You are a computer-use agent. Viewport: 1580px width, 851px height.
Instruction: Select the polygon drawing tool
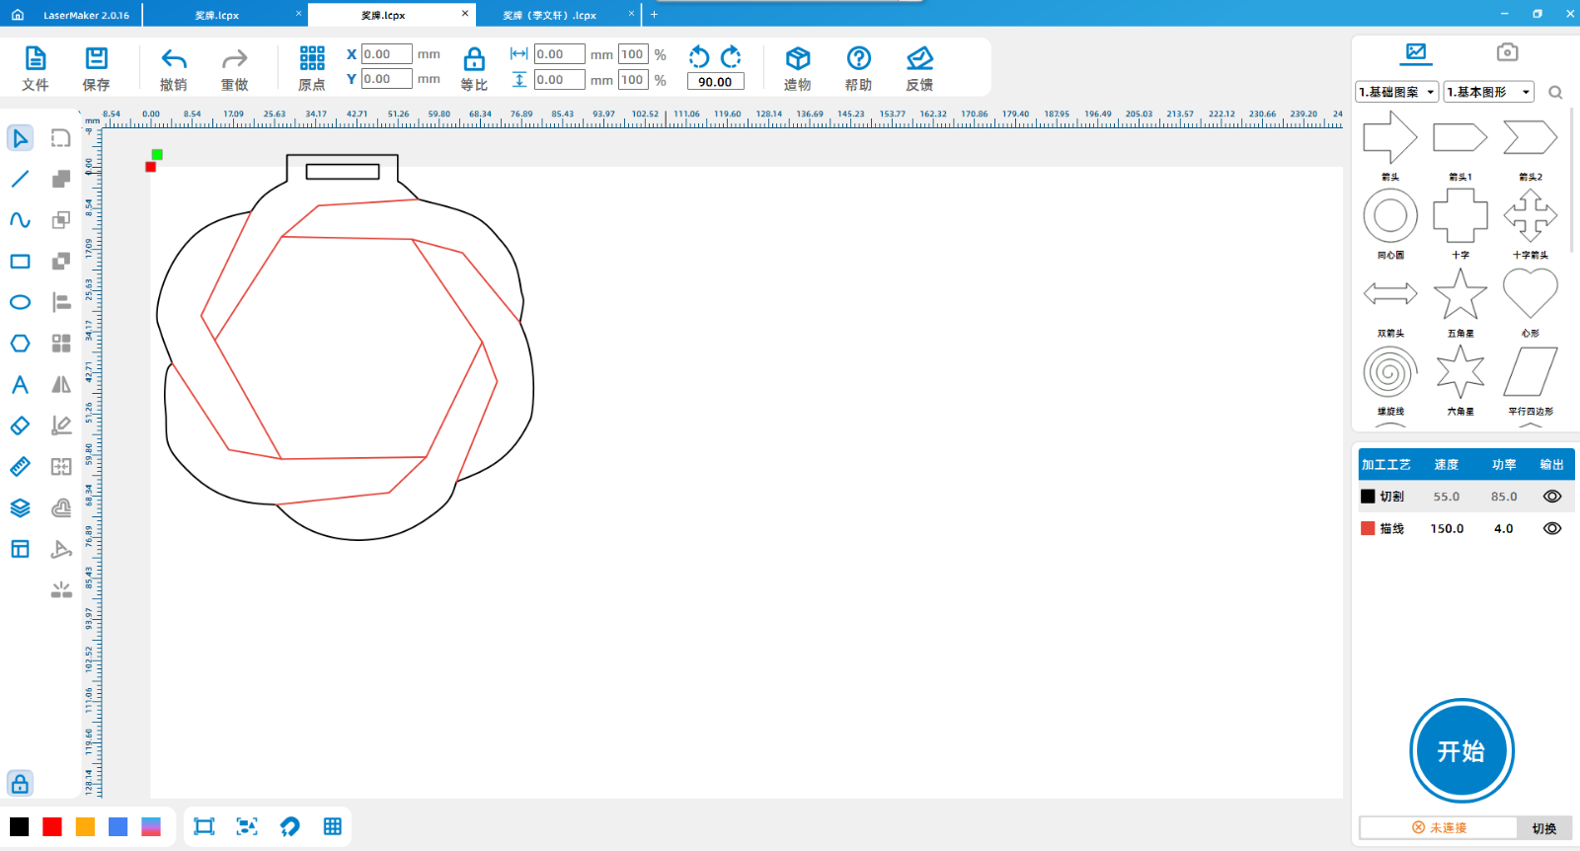pyautogui.click(x=20, y=344)
